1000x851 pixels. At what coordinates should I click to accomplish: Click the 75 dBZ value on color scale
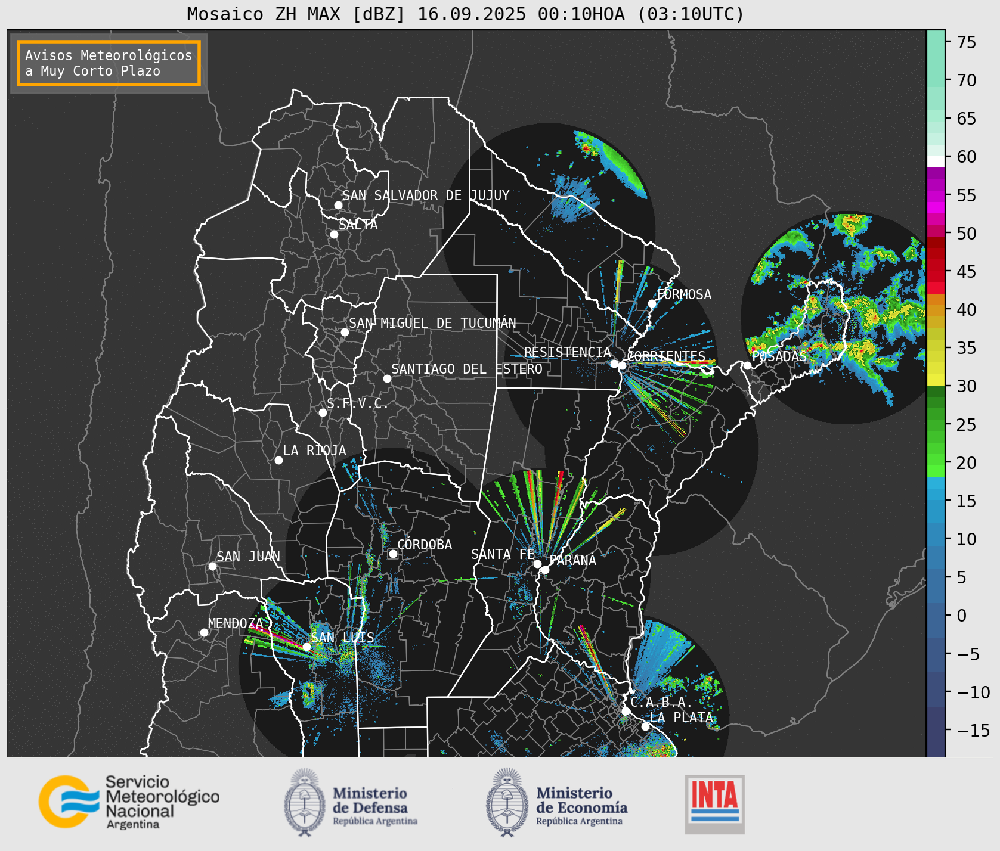[967, 42]
